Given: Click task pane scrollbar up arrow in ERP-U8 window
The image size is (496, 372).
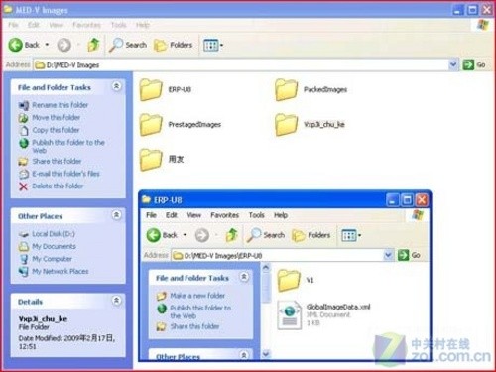Looking at the screenshot, I should point(266,267).
